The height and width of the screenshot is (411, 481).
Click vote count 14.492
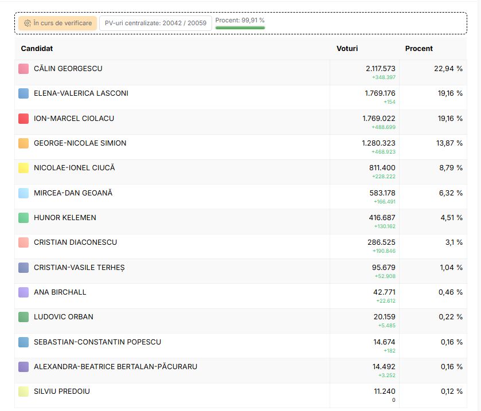click(384, 367)
